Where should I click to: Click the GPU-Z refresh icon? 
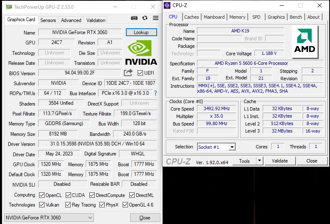point(145,18)
